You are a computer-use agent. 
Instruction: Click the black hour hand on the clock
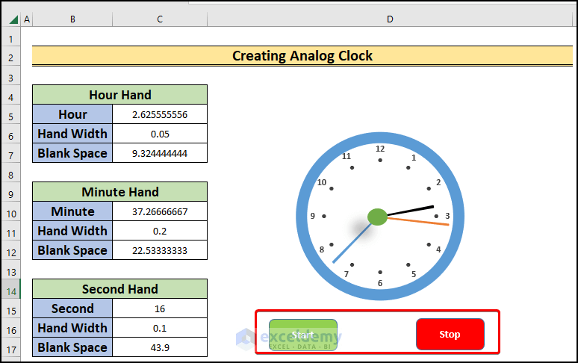point(411,211)
